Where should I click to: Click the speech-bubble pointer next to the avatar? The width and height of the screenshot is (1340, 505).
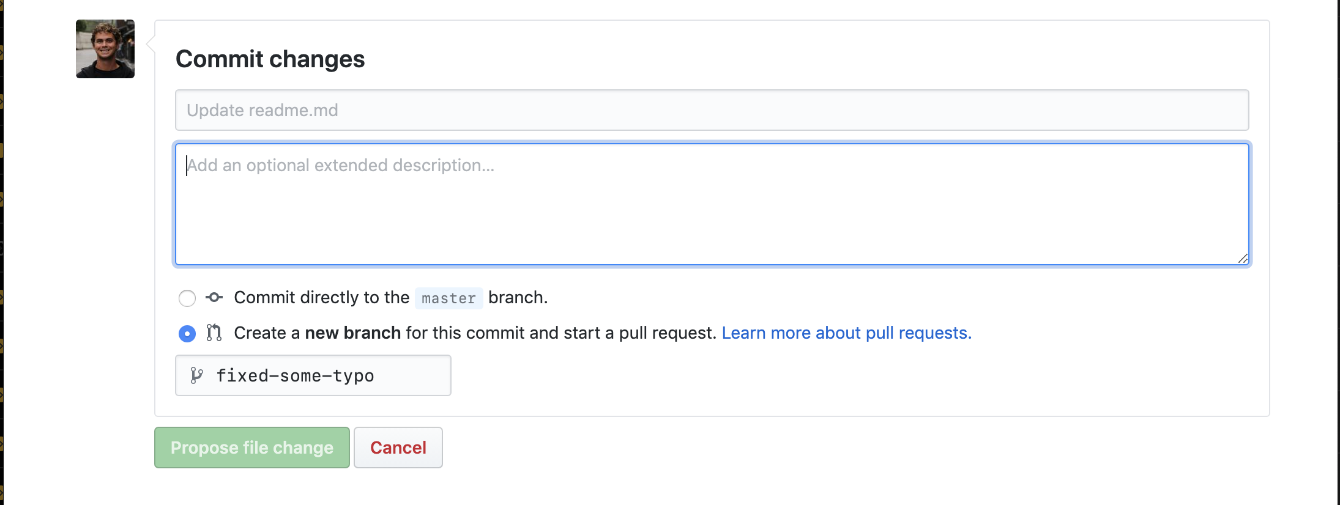coord(151,45)
